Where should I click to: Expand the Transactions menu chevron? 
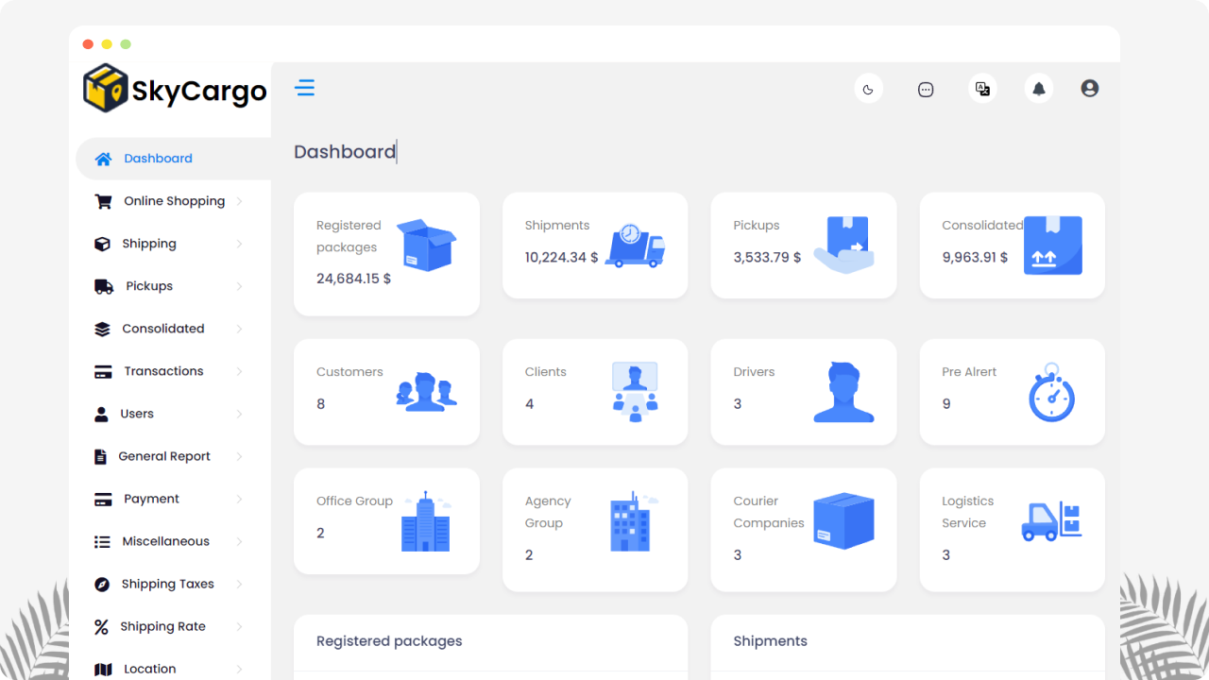pos(240,371)
